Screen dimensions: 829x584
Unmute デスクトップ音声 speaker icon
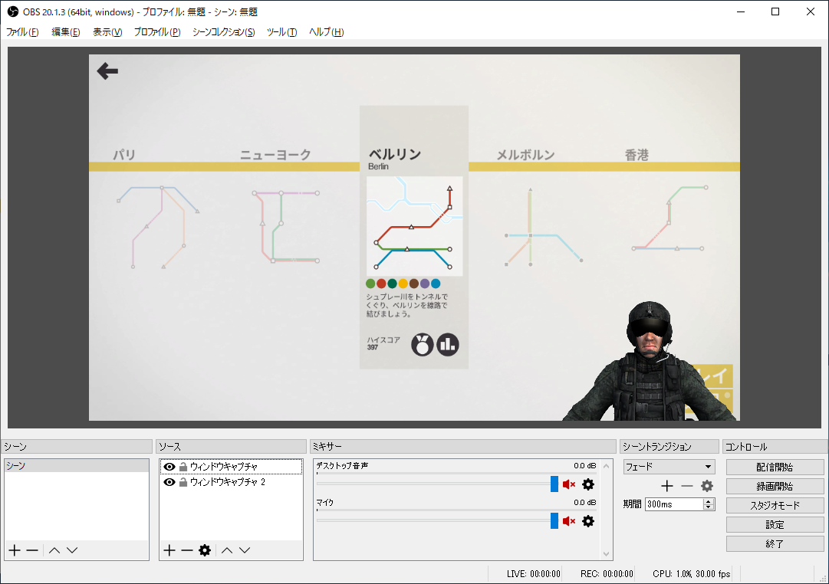pyautogui.click(x=569, y=484)
